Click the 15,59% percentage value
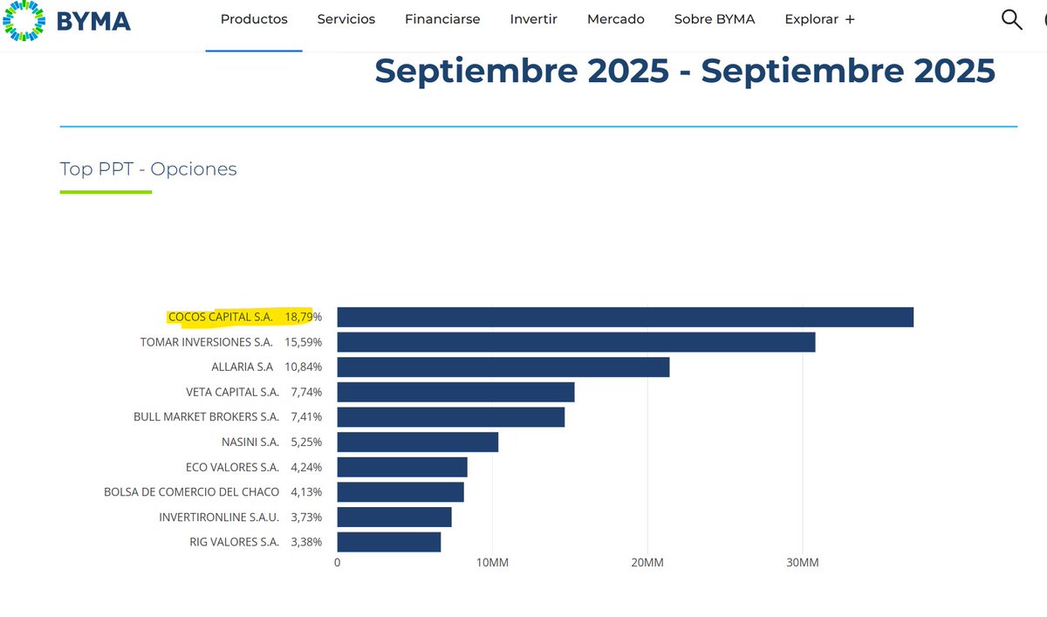 304,342
